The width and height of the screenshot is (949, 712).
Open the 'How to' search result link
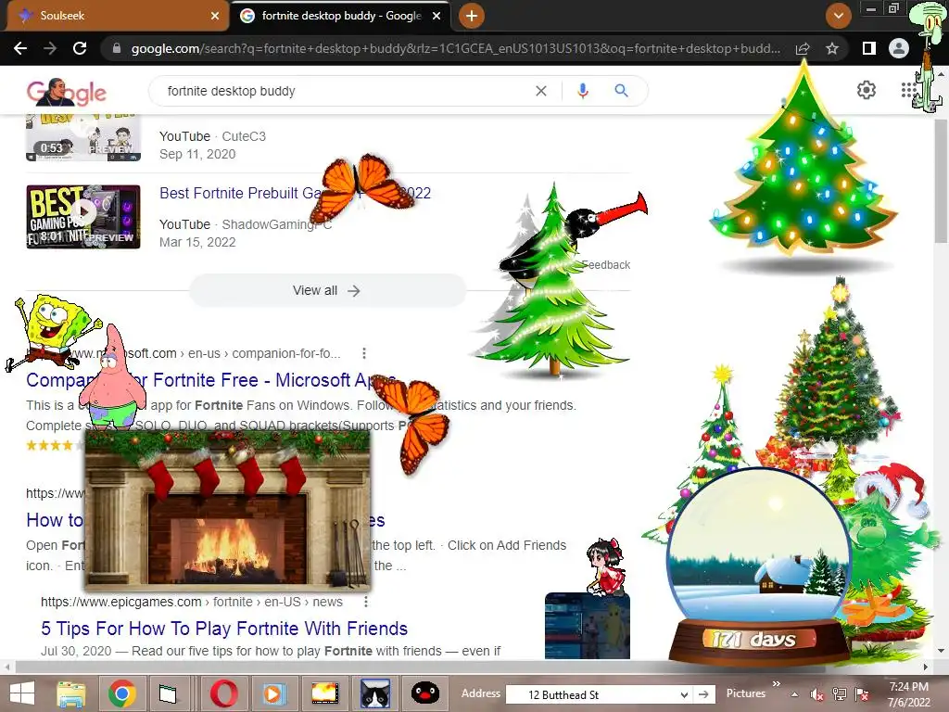pos(55,520)
